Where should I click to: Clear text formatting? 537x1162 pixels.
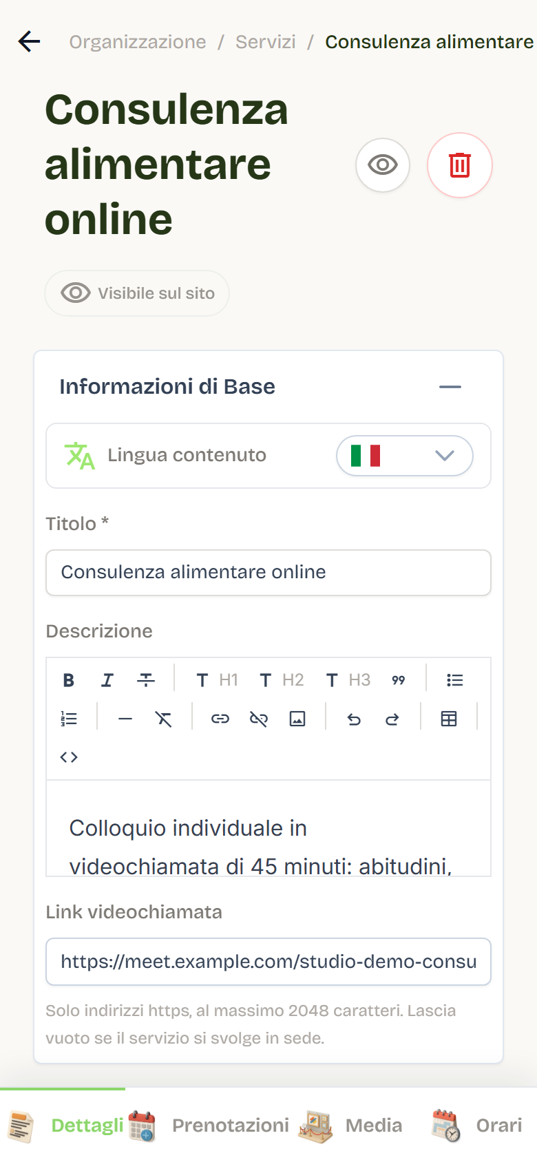click(164, 719)
